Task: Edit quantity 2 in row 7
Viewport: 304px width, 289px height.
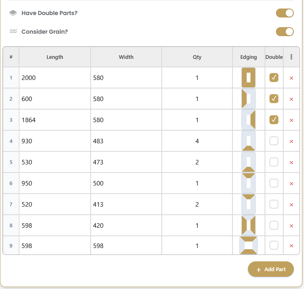Action: pyautogui.click(x=197, y=204)
